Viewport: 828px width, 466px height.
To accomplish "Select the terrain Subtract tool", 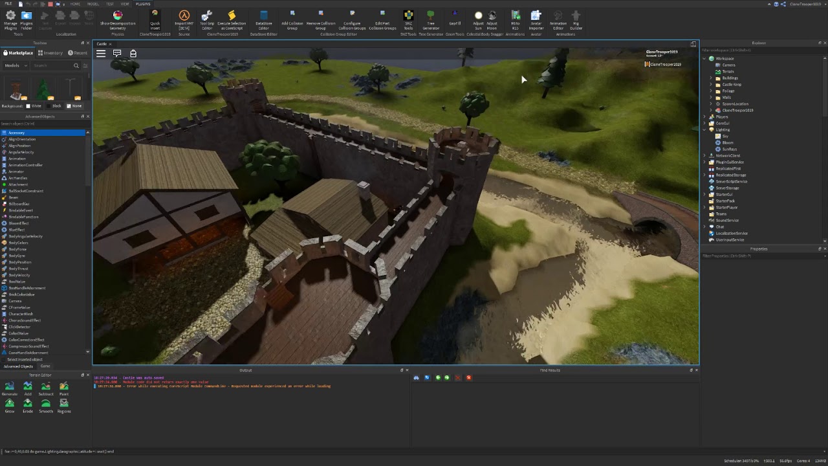I will (46, 388).
